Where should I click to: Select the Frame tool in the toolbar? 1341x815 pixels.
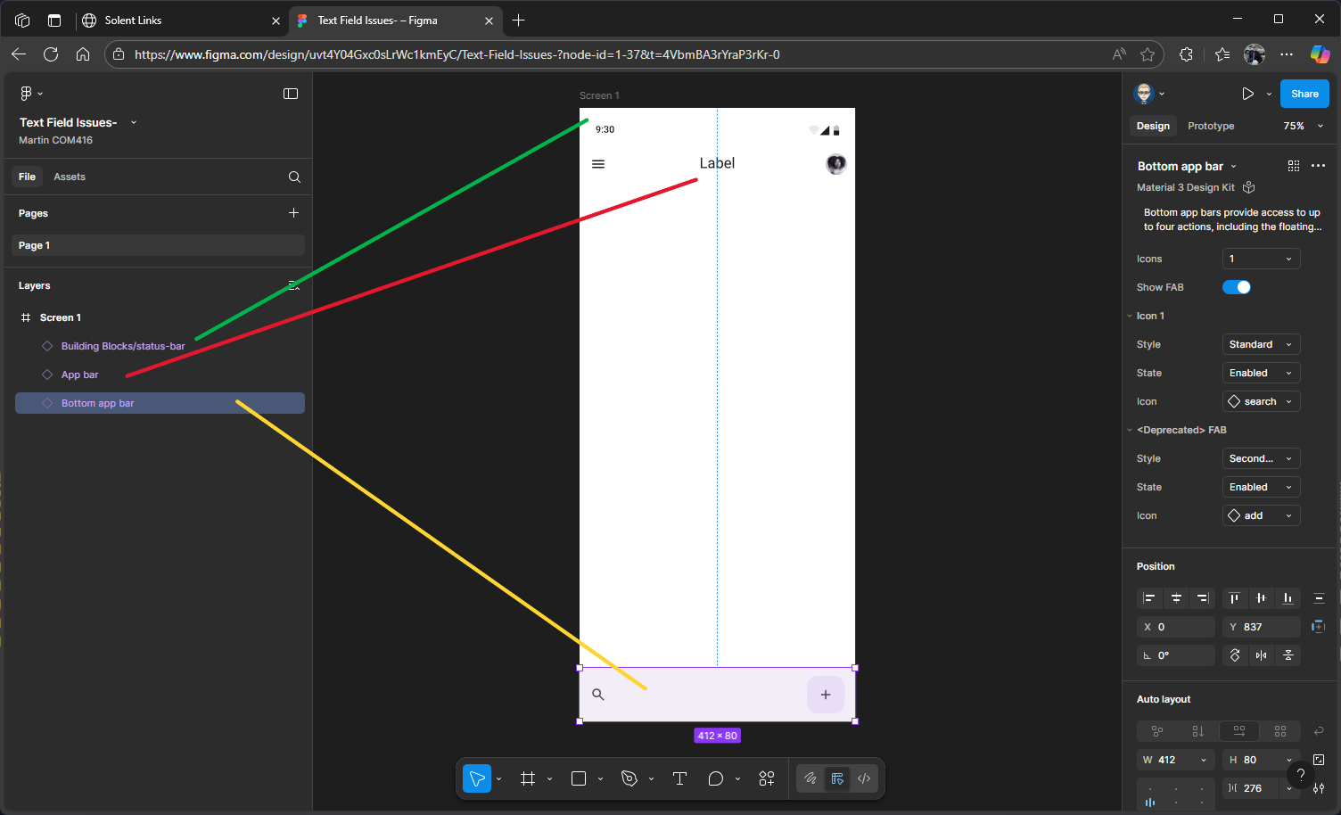[x=528, y=778]
